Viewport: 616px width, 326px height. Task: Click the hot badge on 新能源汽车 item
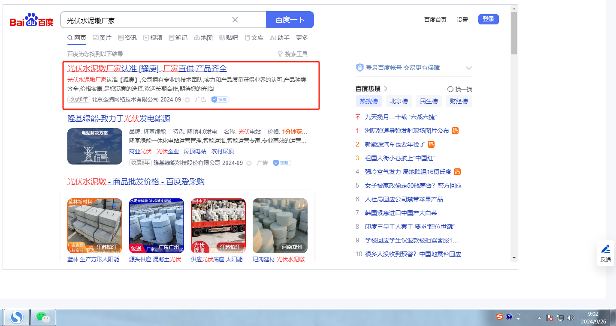pos(431,144)
